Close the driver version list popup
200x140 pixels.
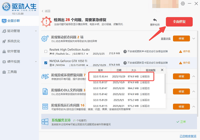(x=162, y=70)
